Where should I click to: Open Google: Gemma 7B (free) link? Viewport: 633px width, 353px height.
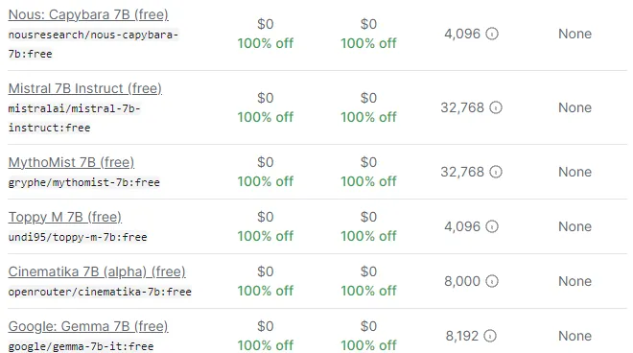click(88, 326)
